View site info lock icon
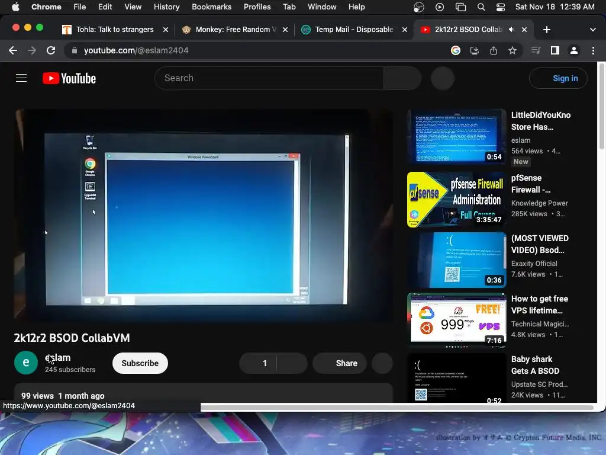606x455 pixels. click(x=75, y=50)
